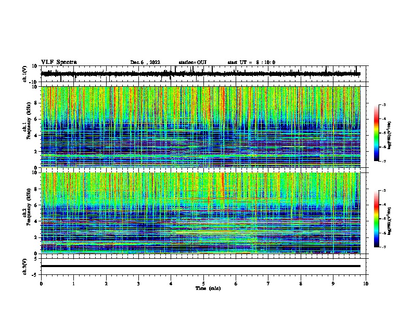This screenshot has width=412, height=318.
Task: Click the time axis tick label "1"
Action: pos(73,284)
